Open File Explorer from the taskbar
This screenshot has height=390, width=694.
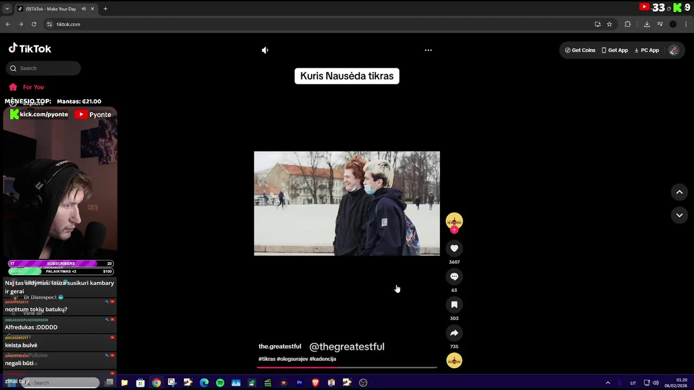pyautogui.click(x=124, y=382)
